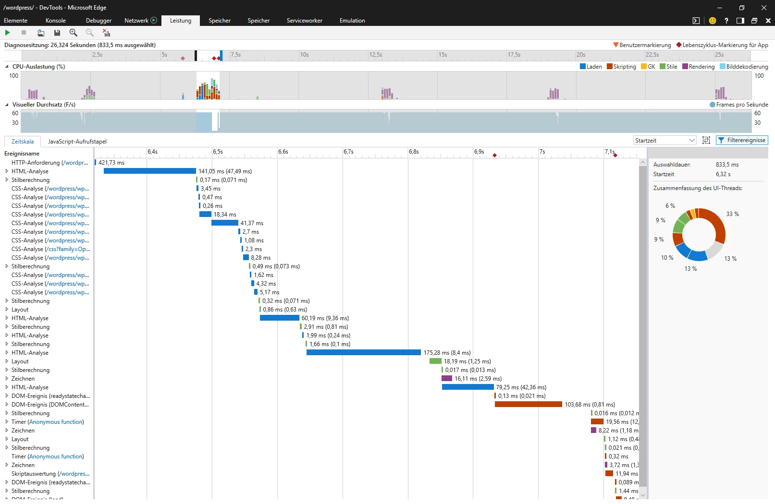Grab the blue right selection handle on the overview ruler
This screenshot has width=775, height=504.
(x=221, y=56)
